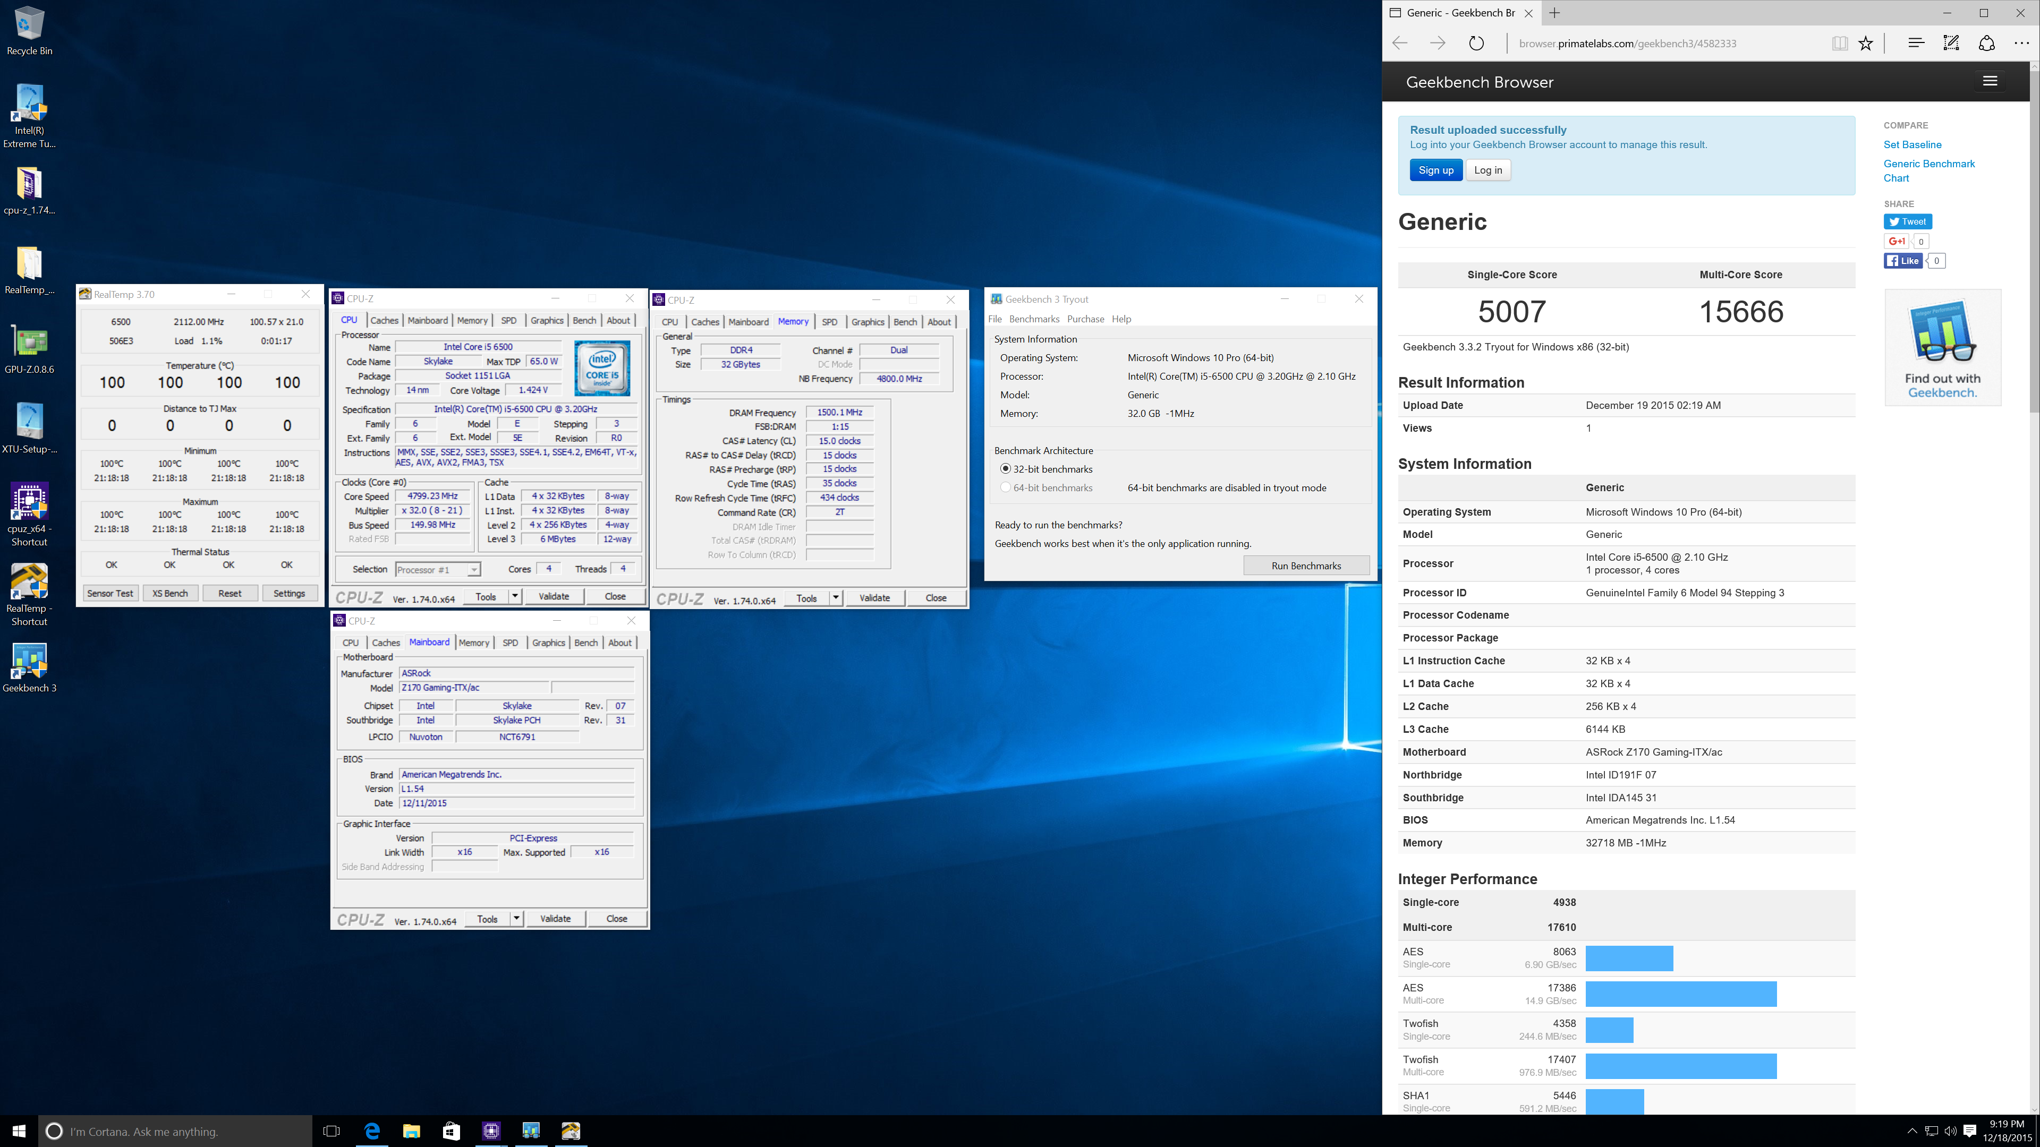2040x1147 pixels.
Task: Toggle Edge reading view icon
Action: [x=1840, y=44]
